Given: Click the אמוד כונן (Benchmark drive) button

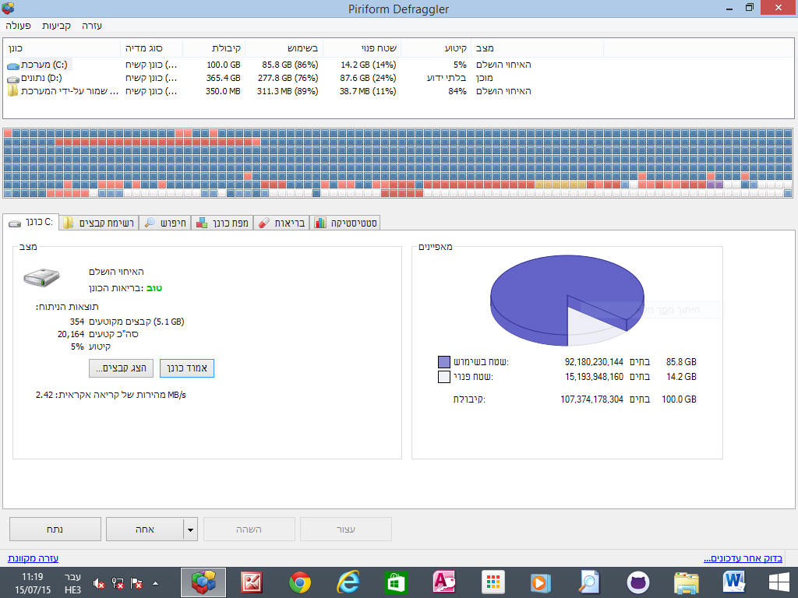Looking at the screenshot, I should tap(187, 368).
